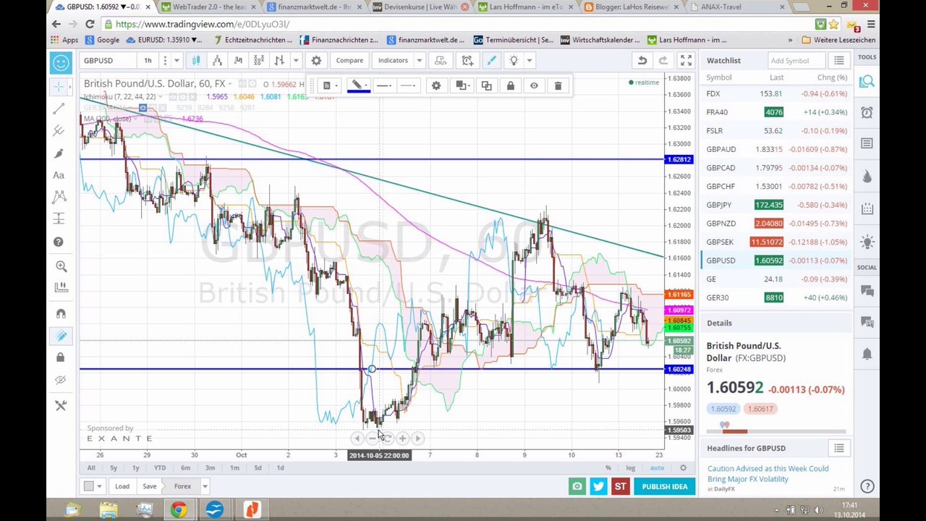Screen dimensions: 926x521
Task: Set time range to YTD
Action: pos(160,467)
